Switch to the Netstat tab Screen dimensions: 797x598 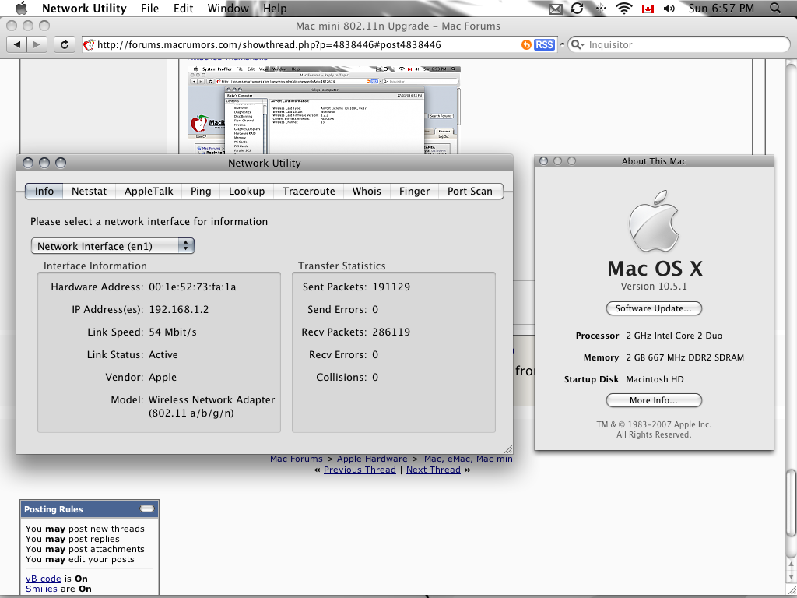(x=89, y=192)
